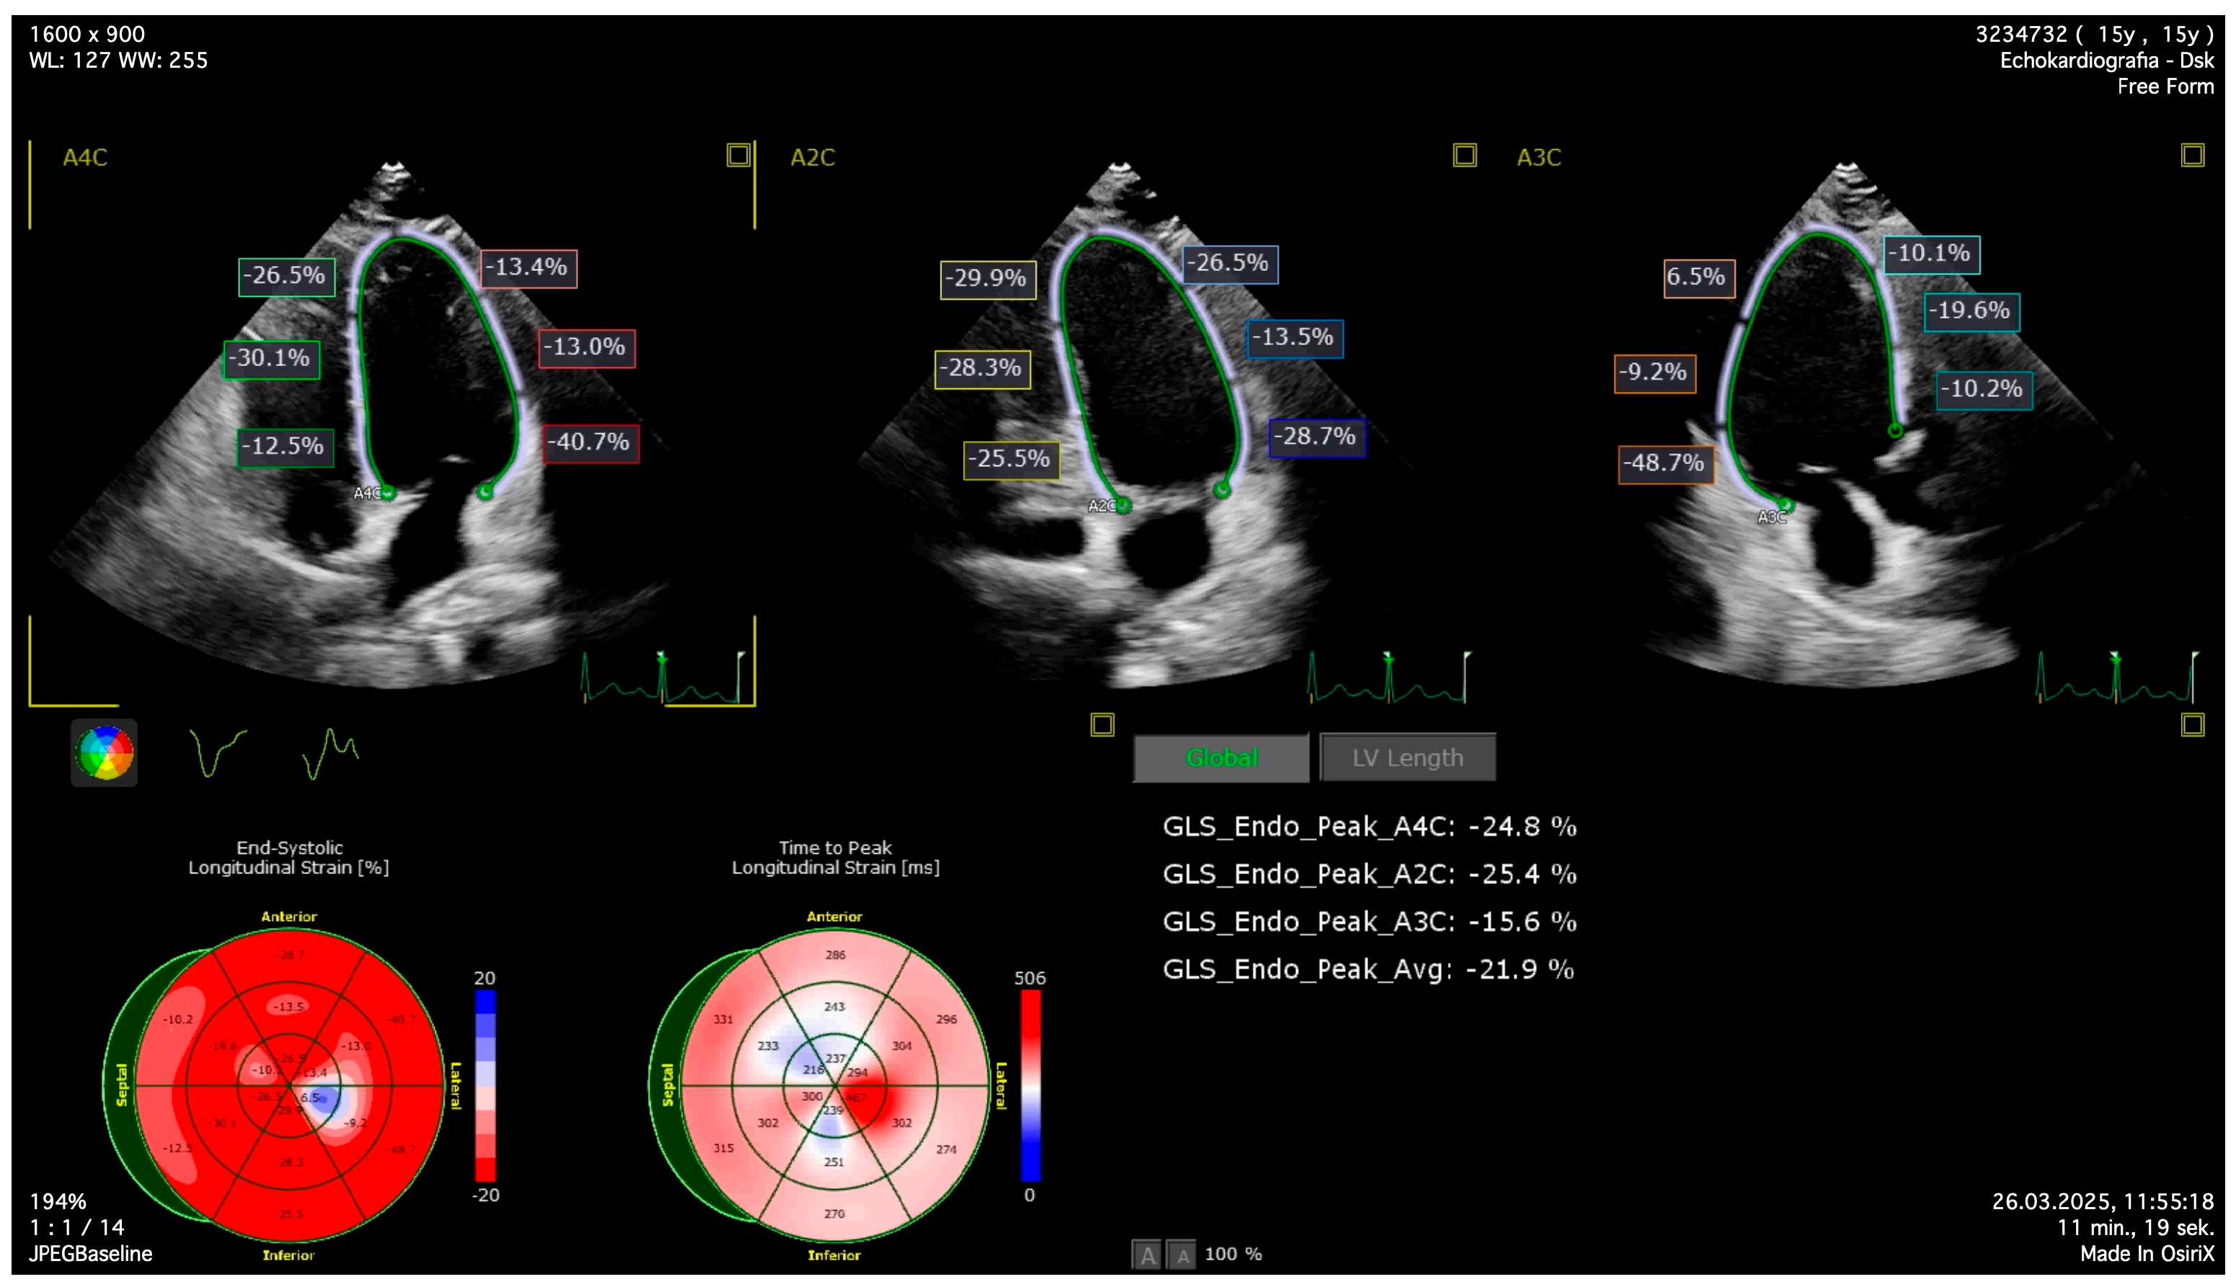Open the strain rate curve icon
This screenshot has height=1287, width=2236.
coord(330,753)
